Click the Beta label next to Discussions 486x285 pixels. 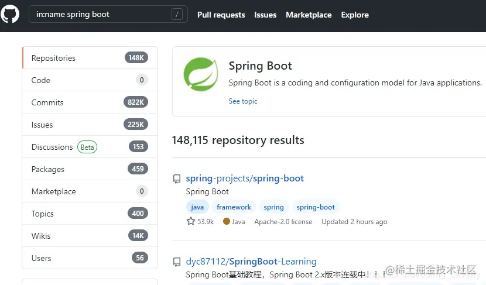87,147
